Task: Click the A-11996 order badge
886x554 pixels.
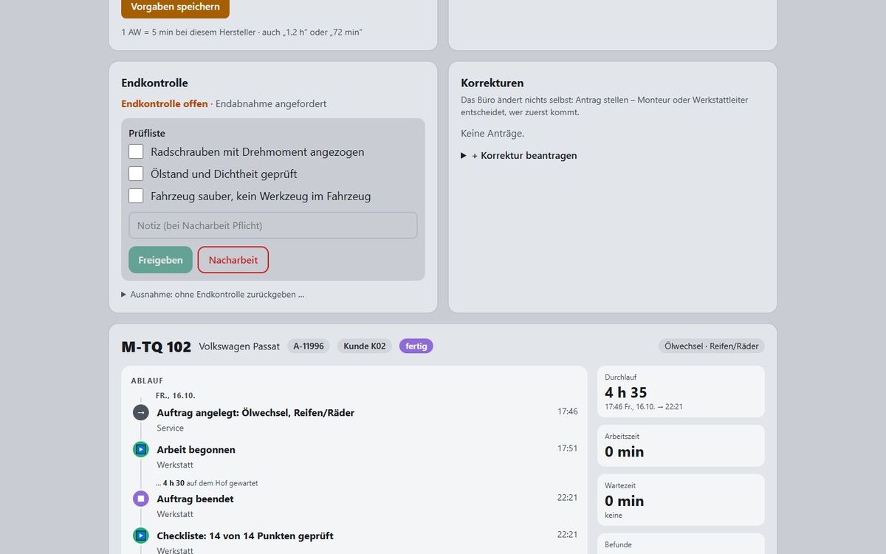Action: click(309, 346)
